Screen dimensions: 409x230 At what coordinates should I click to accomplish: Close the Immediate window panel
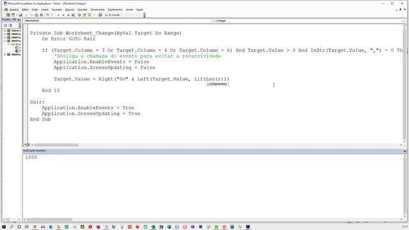tap(405, 151)
